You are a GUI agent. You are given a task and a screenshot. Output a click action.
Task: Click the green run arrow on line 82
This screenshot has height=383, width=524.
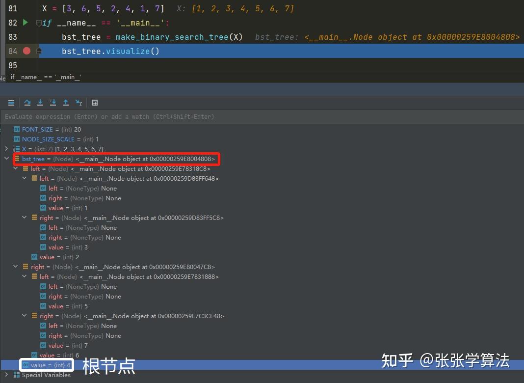[x=26, y=23]
